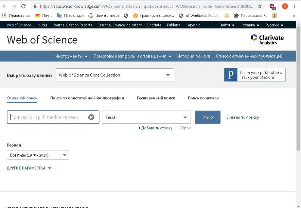Open История поиска
Viewport: 301px width, 208px height.
[194, 56]
